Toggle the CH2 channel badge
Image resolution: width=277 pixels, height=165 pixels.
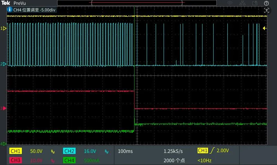click(69, 151)
